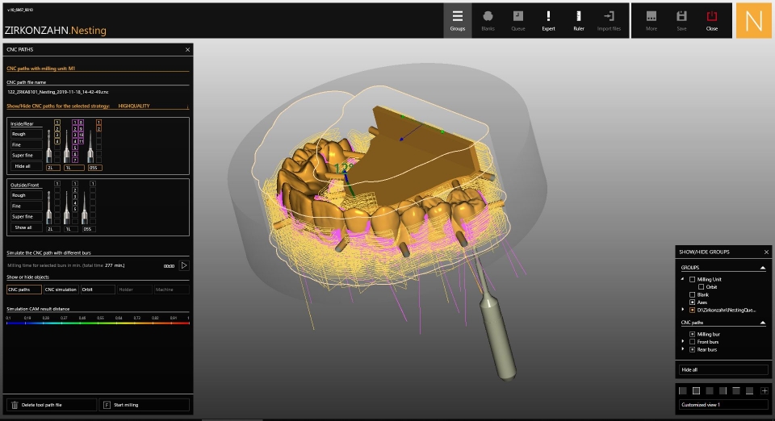This screenshot has width=775, height=421.
Task: Open the Queue toolbar item
Action: [518, 21]
